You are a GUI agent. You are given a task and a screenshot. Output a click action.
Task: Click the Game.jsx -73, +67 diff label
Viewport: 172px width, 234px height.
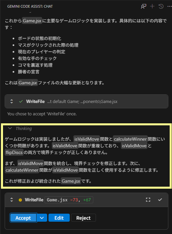coord(69,200)
